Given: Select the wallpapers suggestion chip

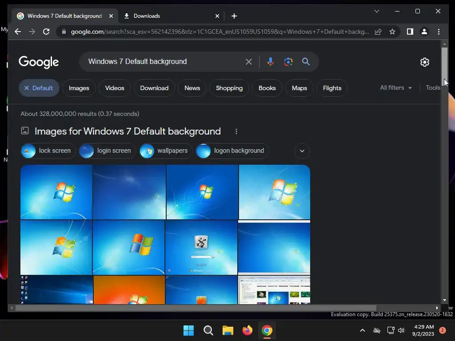Looking at the screenshot, I should coord(166,151).
